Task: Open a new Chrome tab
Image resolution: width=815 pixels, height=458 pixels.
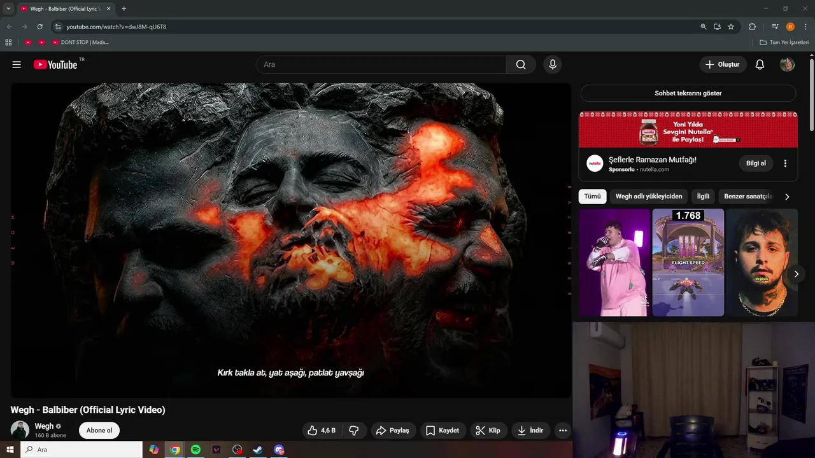Action: click(124, 9)
